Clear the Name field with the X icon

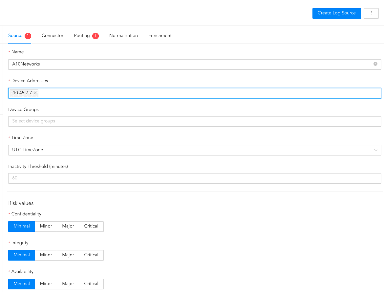tap(375, 64)
